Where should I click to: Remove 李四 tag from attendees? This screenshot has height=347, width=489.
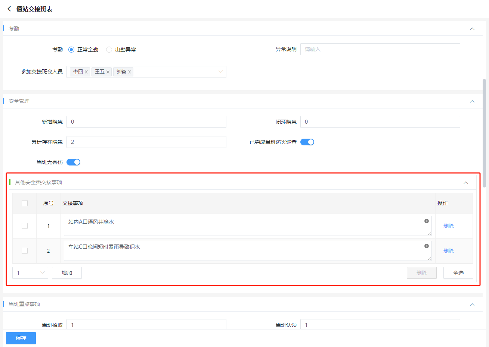point(86,72)
